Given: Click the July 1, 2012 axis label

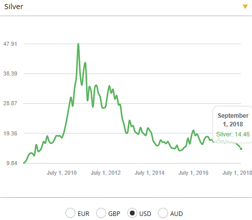Looking at the screenshot, I should (x=106, y=173).
